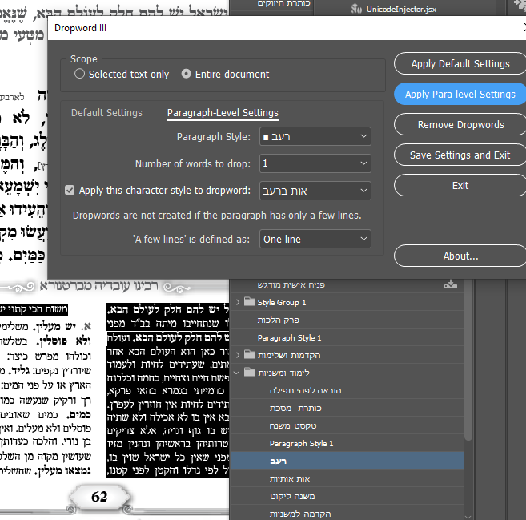Select the 'הוראה לפני תפילה' paragraph style
Image resolution: width=526 pixels, height=520 pixels.
pos(347,390)
